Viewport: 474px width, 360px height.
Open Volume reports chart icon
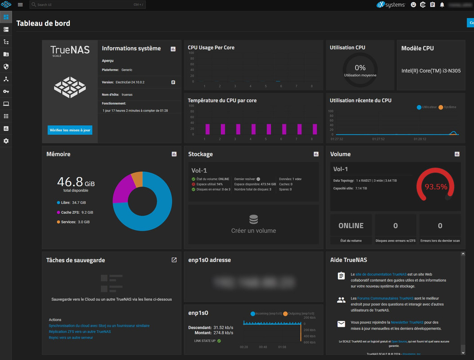point(457,154)
